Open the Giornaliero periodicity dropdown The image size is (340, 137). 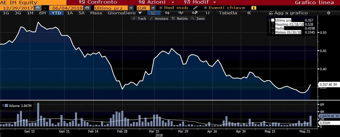[x=125, y=13]
